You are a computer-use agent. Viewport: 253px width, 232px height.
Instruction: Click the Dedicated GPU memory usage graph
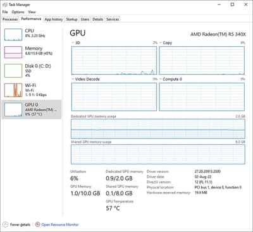point(158,129)
